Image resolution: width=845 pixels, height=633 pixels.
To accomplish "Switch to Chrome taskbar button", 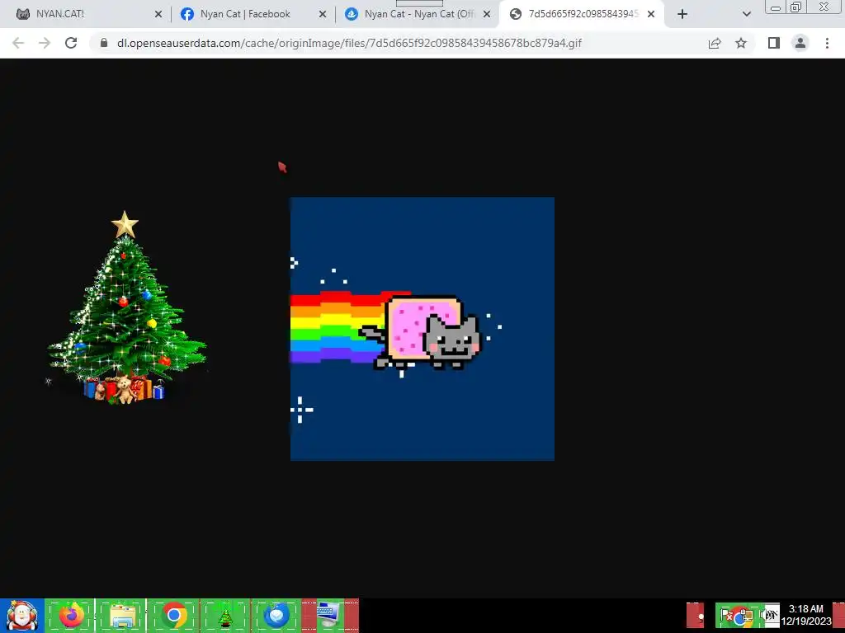I will 173,616.
